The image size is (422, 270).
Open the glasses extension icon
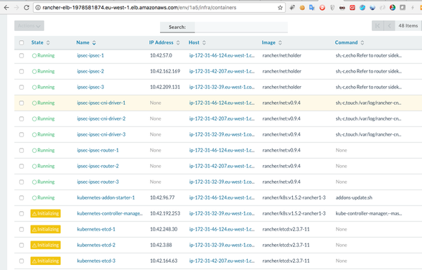click(342, 8)
